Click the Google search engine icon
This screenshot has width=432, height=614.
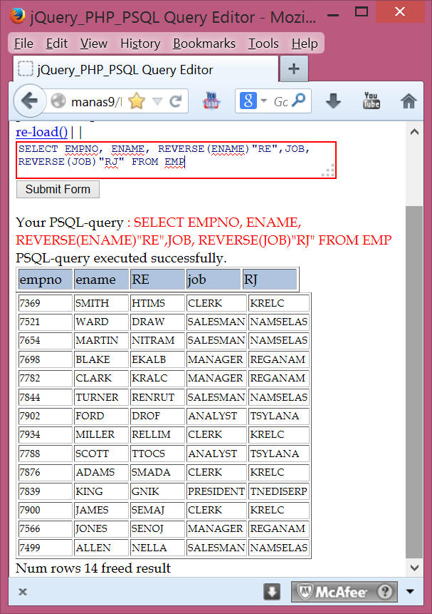248,101
